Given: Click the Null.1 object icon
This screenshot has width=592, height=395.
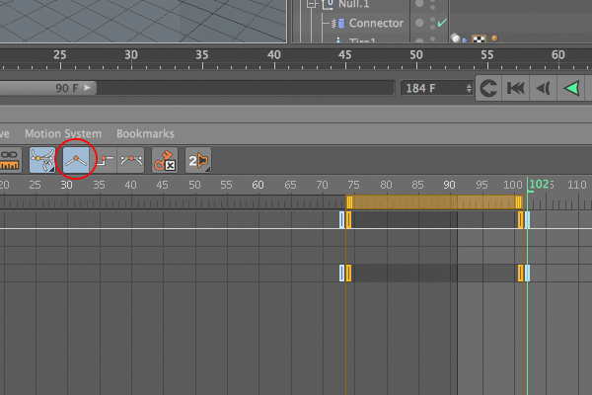Looking at the screenshot, I should tap(328, 4).
